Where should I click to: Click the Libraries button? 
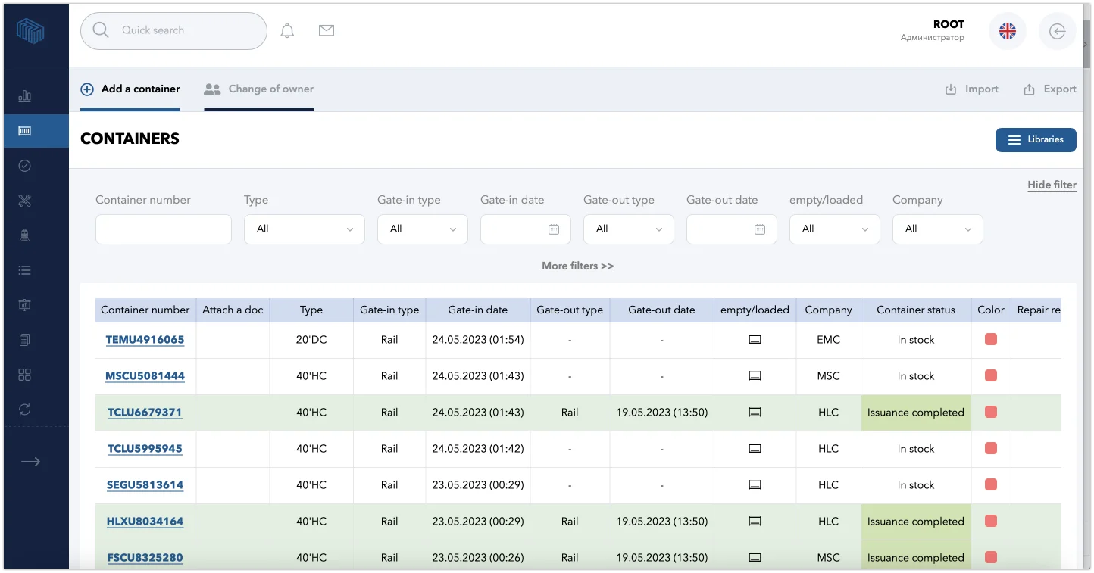point(1036,140)
